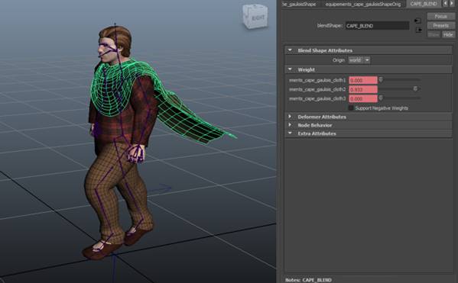Open the Presets button
The height and width of the screenshot is (283, 458).
(440, 26)
